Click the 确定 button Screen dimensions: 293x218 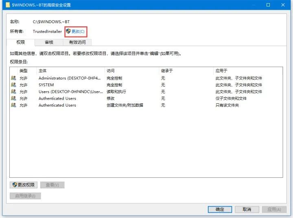pyautogui.click(x=220, y=209)
